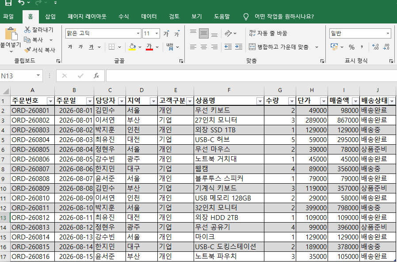397x262 pixels.
Task: Toggle middle vertical alignment
Action: tap(204, 34)
